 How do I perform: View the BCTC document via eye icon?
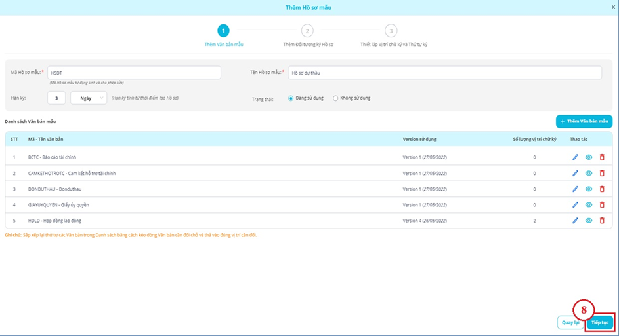pyautogui.click(x=589, y=157)
